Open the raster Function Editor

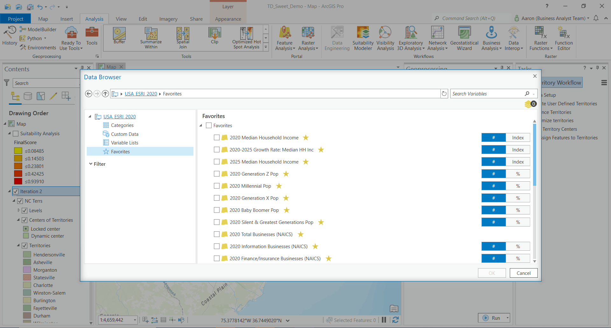pyautogui.click(x=564, y=38)
